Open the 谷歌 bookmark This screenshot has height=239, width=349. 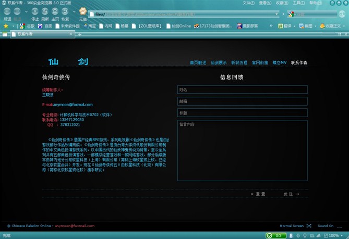tap(27, 26)
